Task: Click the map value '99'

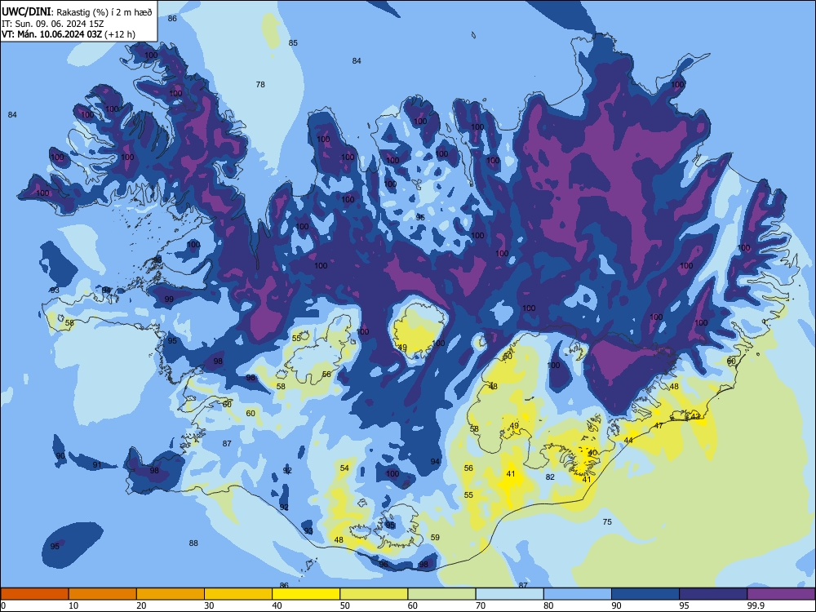Action: coord(169,299)
